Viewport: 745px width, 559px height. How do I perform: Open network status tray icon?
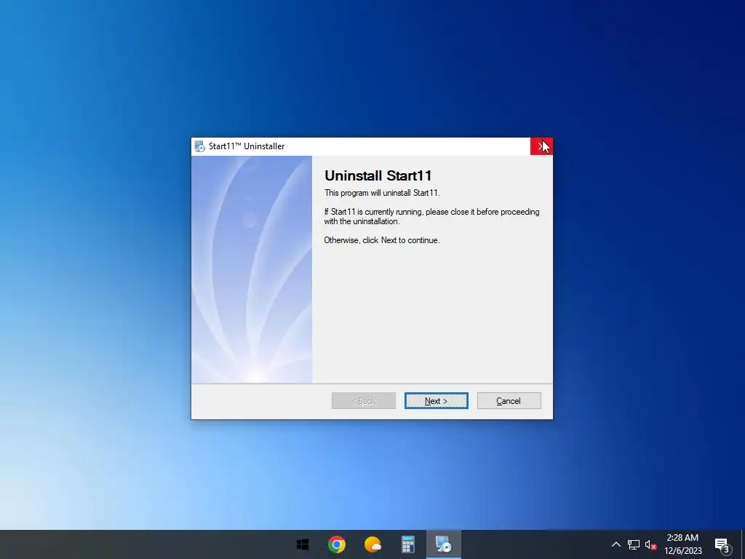(634, 544)
